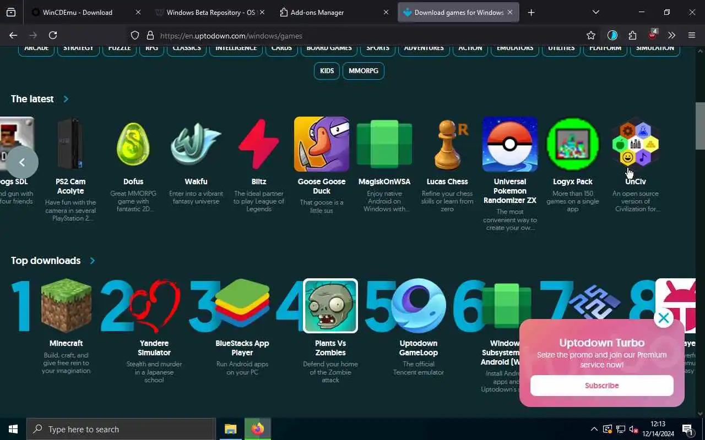Click the Subscribe button in Turbo popup

pos(601,386)
